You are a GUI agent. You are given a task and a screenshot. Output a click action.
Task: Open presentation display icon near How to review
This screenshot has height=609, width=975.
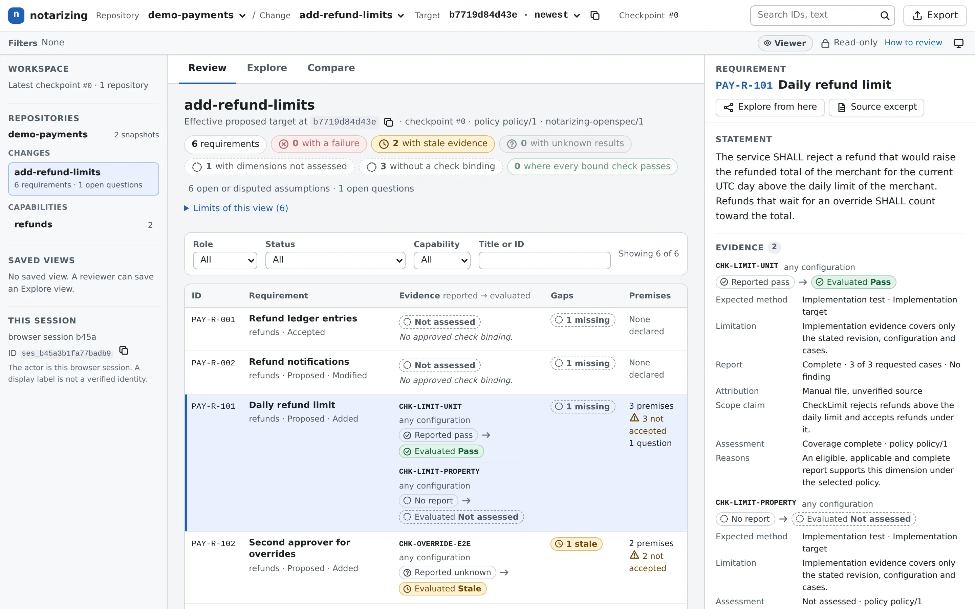[x=958, y=43]
